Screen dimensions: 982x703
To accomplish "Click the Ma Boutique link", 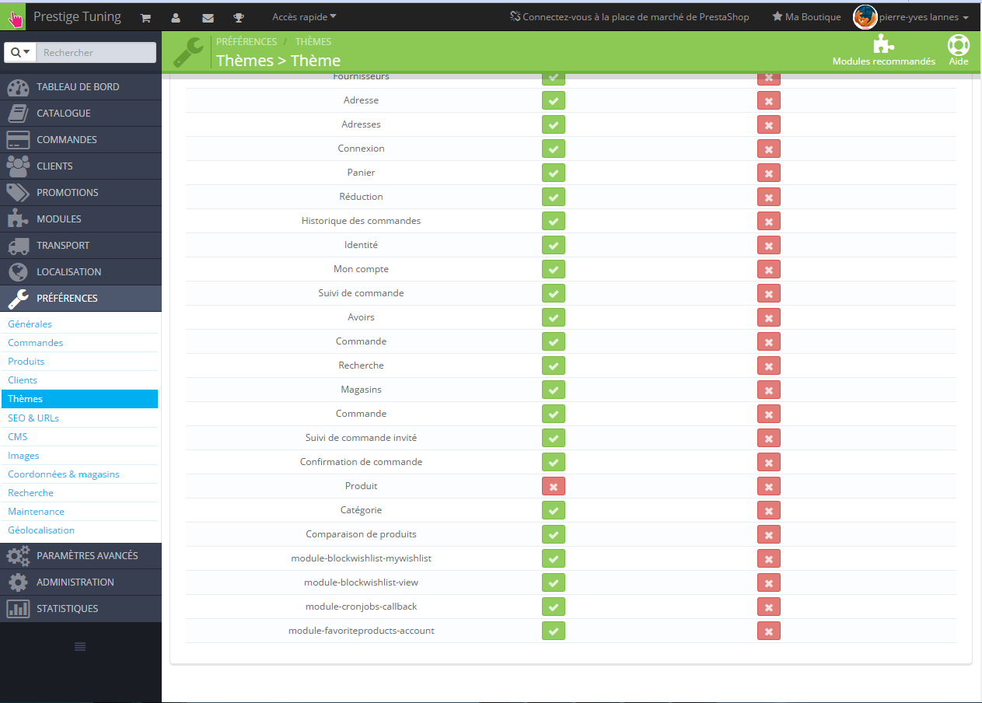I will click(813, 16).
